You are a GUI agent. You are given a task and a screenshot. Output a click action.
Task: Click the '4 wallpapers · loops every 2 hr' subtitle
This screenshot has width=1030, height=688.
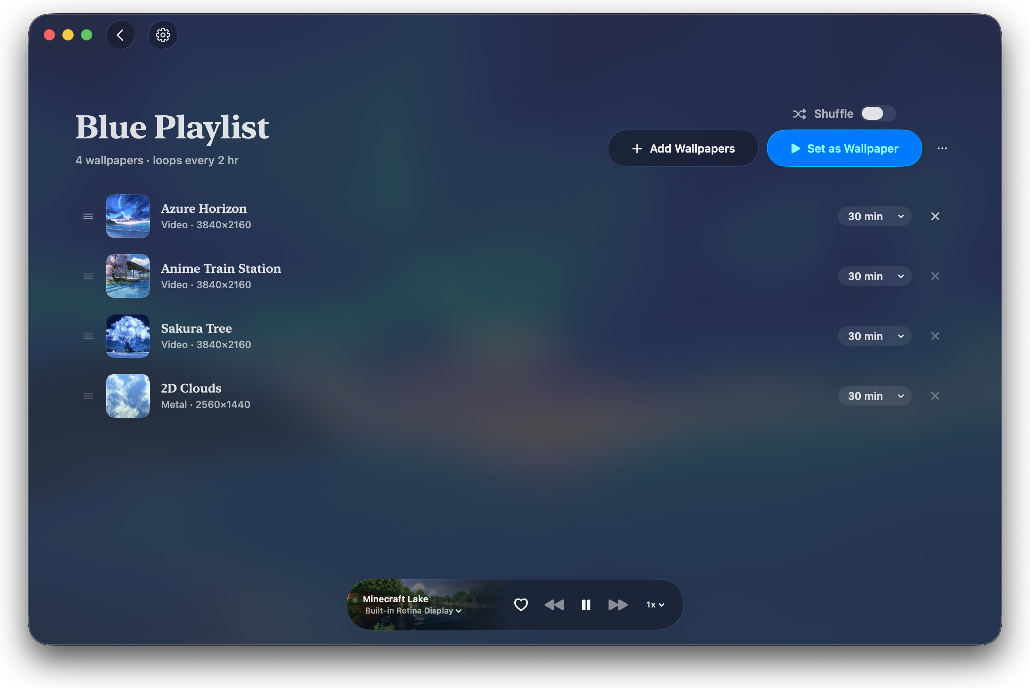(157, 161)
